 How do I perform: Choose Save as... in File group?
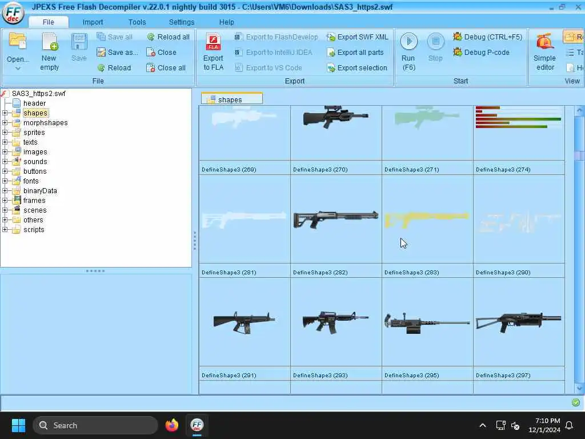[117, 52]
